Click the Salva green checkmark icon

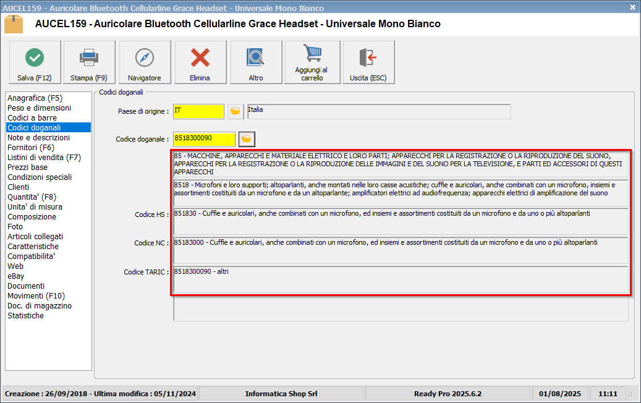coord(35,58)
